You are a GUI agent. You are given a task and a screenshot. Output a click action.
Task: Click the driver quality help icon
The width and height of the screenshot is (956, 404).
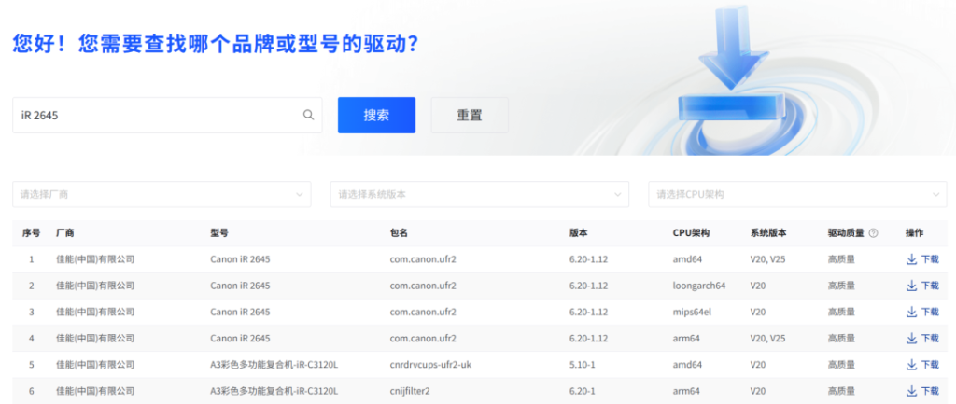[873, 233]
